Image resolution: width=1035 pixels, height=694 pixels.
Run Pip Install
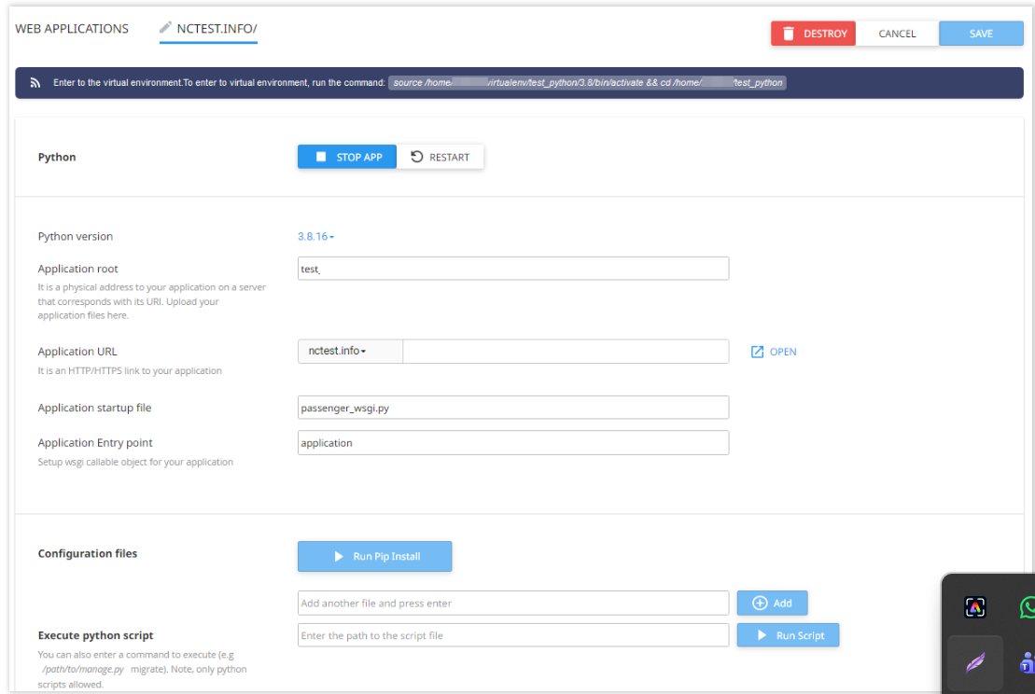click(375, 556)
